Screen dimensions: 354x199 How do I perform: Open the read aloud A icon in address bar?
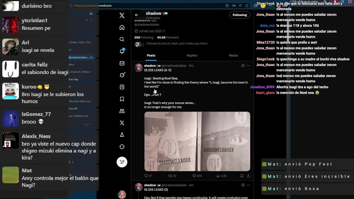point(240,6)
